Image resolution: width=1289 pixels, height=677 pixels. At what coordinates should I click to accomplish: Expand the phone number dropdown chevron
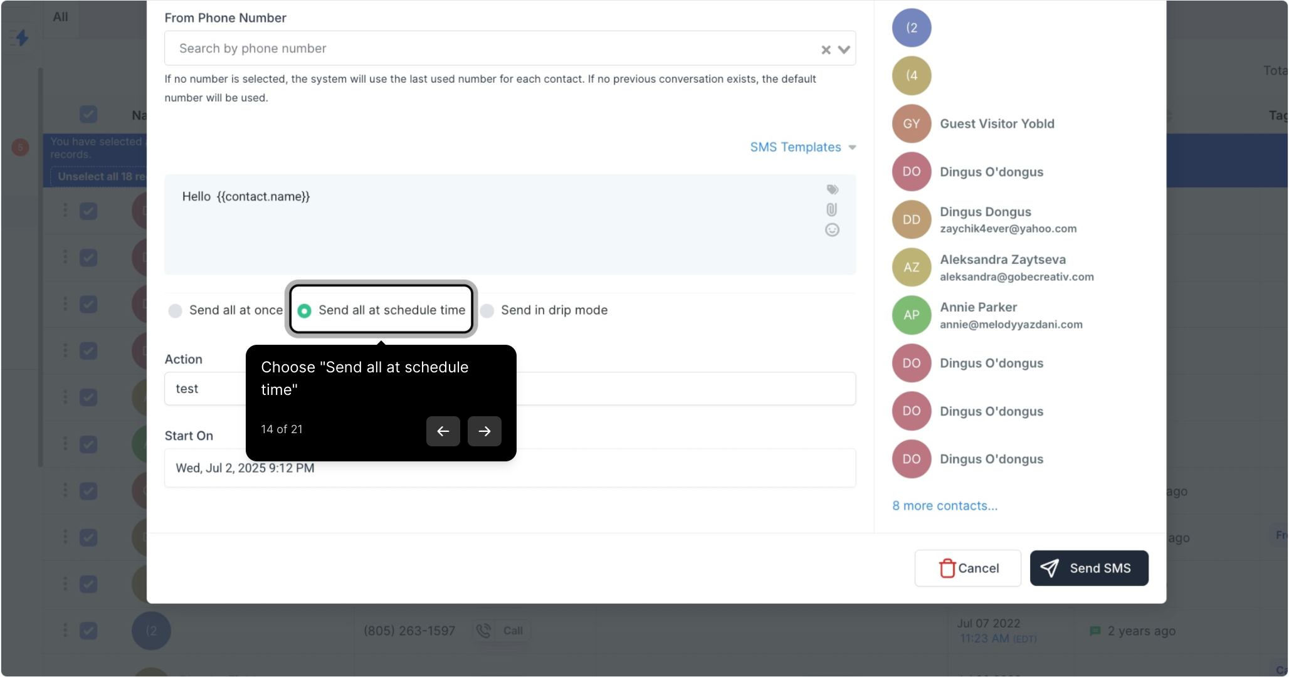pyautogui.click(x=844, y=50)
